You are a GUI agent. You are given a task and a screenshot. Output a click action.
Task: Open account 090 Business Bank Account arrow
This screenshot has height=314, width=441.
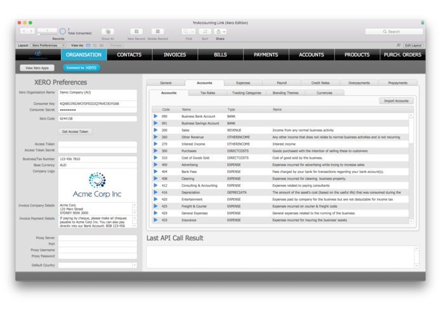(155, 116)
